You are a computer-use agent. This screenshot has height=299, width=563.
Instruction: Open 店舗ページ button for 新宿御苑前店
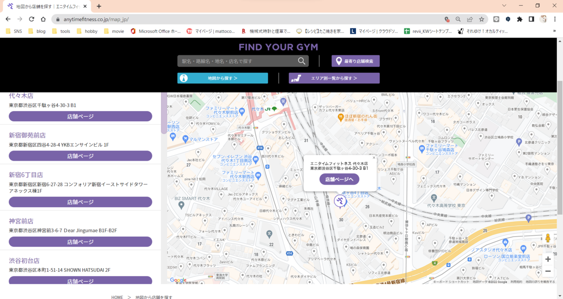(x=80, y=156)
